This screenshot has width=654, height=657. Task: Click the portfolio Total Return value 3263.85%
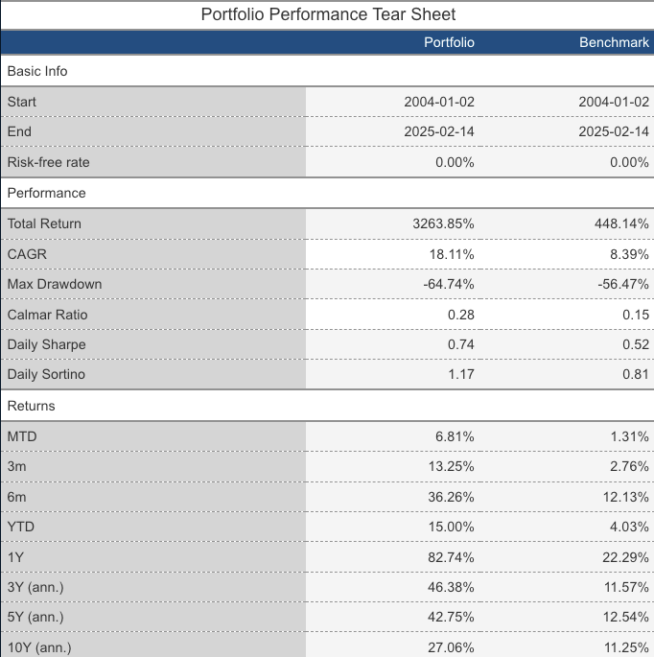(443, 223)
